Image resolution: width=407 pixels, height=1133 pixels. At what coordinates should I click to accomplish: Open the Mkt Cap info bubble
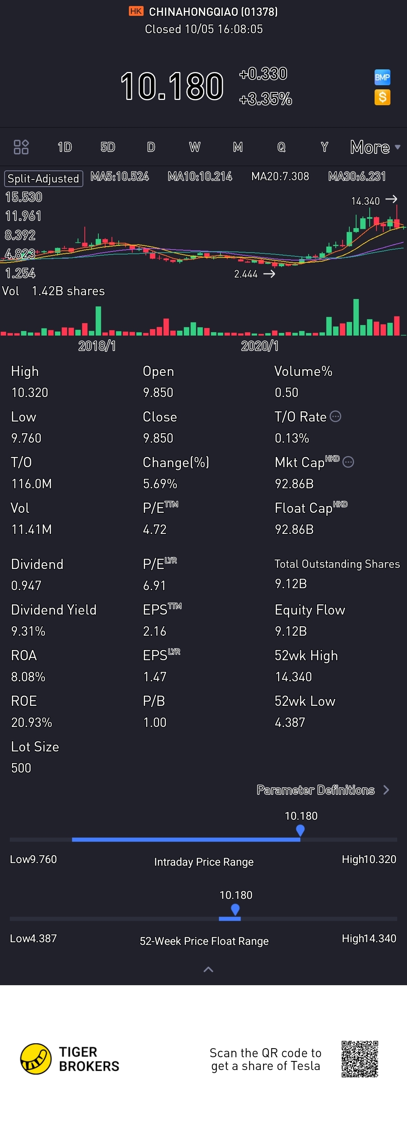(348, 462)
